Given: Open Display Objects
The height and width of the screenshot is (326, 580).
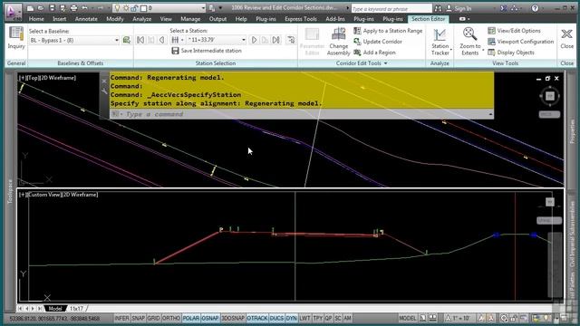Looking at the screenshot, I should (511, 53).
